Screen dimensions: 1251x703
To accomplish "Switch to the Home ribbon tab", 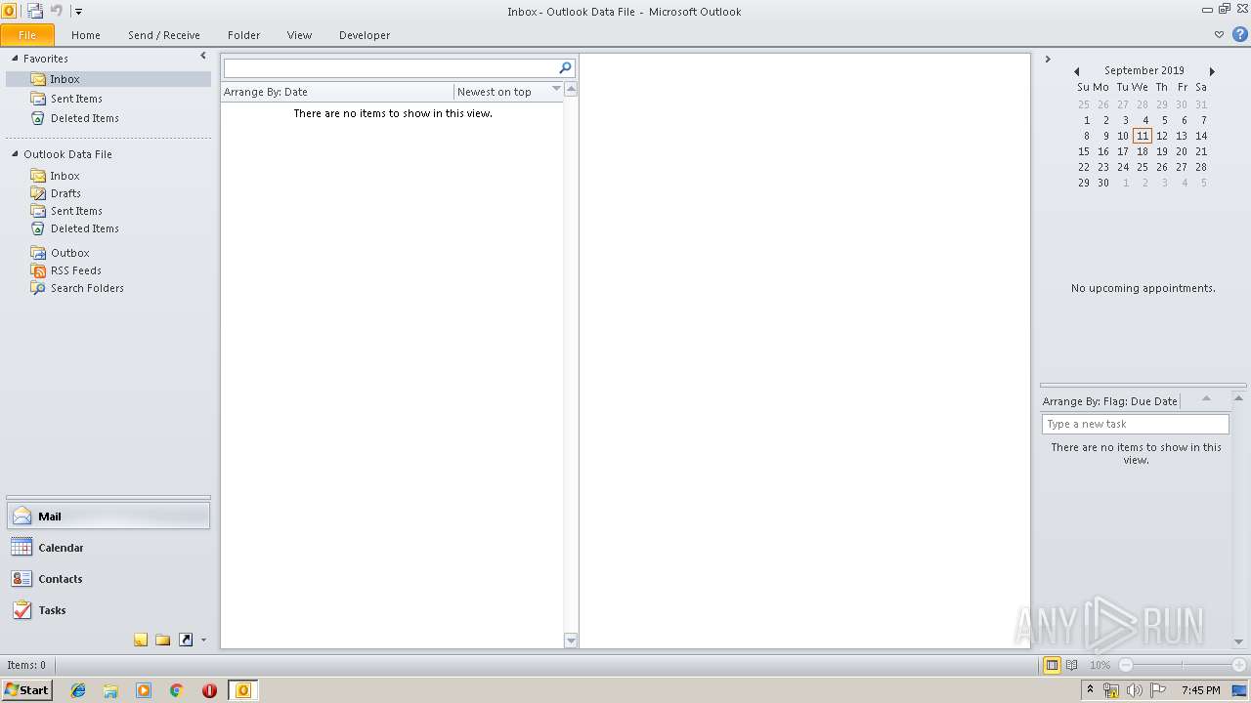I will (86, 35).
